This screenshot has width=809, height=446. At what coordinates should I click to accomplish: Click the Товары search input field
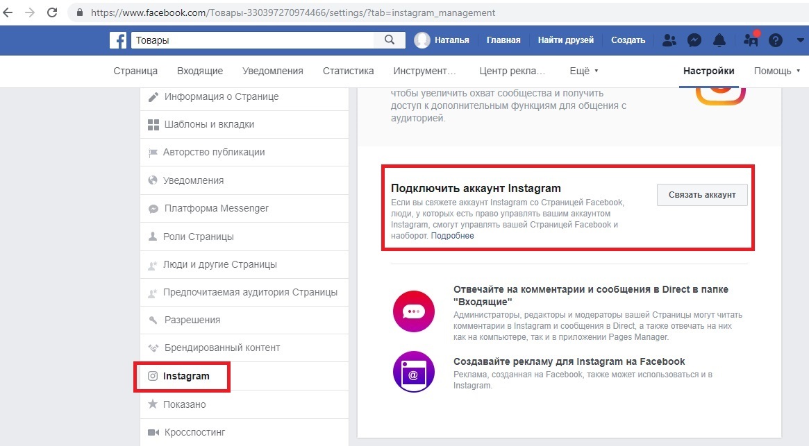click(x=253, y=40)
